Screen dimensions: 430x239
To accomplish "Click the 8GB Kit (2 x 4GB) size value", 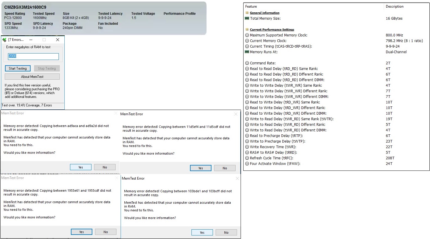I will (76, 18).
